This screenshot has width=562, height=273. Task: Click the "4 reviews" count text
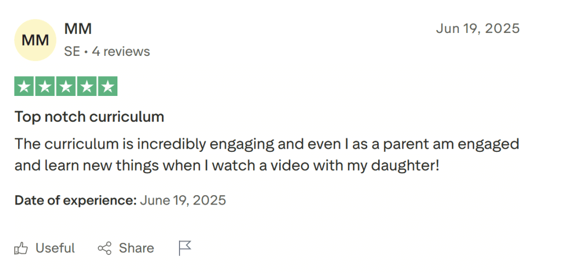point(121,52)
